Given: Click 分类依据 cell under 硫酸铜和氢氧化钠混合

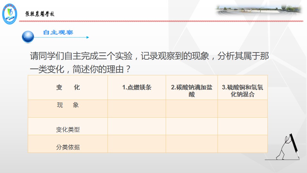Looking at the screenshot, I should 243,144.
